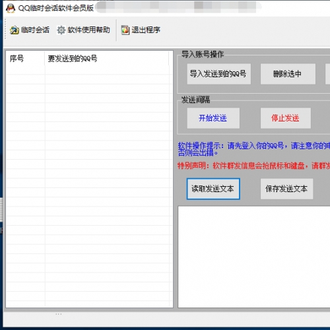The height and width of the screenshot is (330, 330).
Task: Open the 临时会话 toolbar label
Action: click(35, 30)
